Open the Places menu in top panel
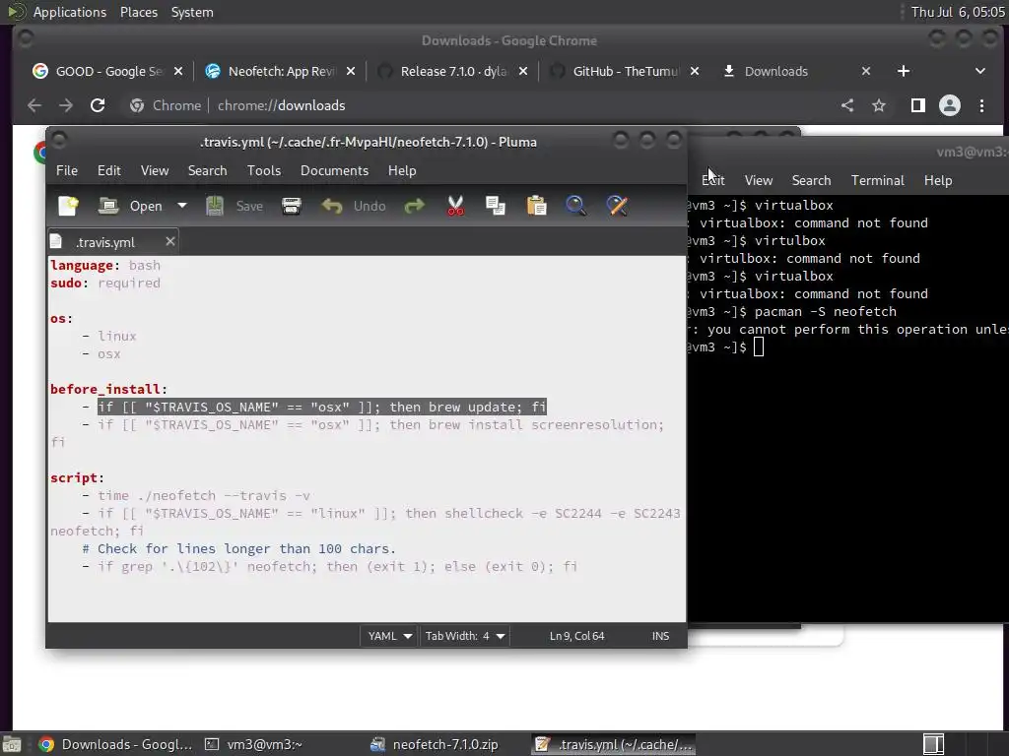The width and height of the screenshot is (1009, 756). [x=139, y=12]
